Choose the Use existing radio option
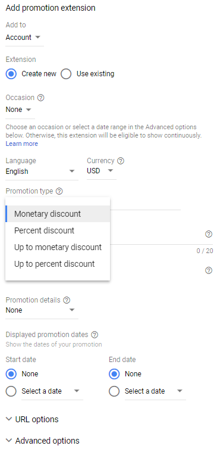The width and height of the screenshot is (220, 452). pyautogui.click(x=66, y=74)
